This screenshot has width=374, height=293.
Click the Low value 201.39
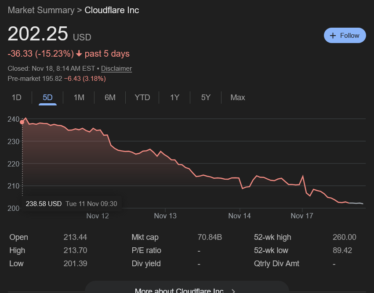75,264
